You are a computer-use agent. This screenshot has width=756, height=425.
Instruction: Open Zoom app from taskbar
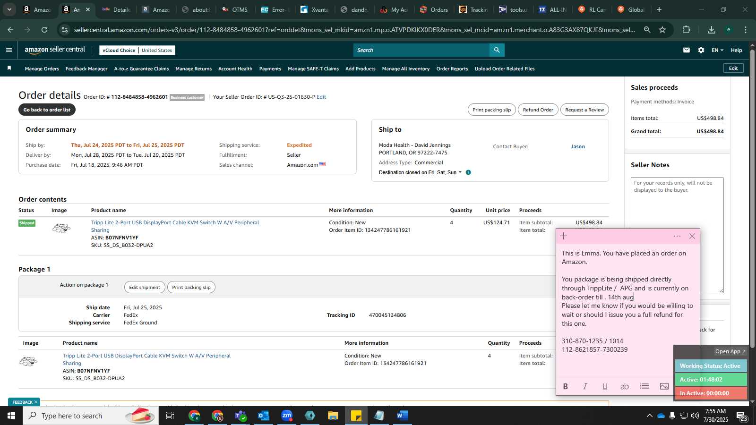tap(287, 416)
